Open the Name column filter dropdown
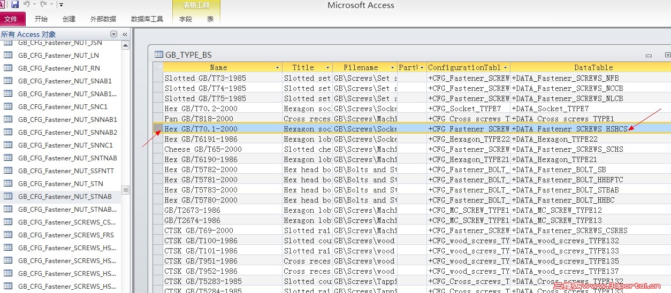Viewport: 671px width, 293px height. point(277,68)
